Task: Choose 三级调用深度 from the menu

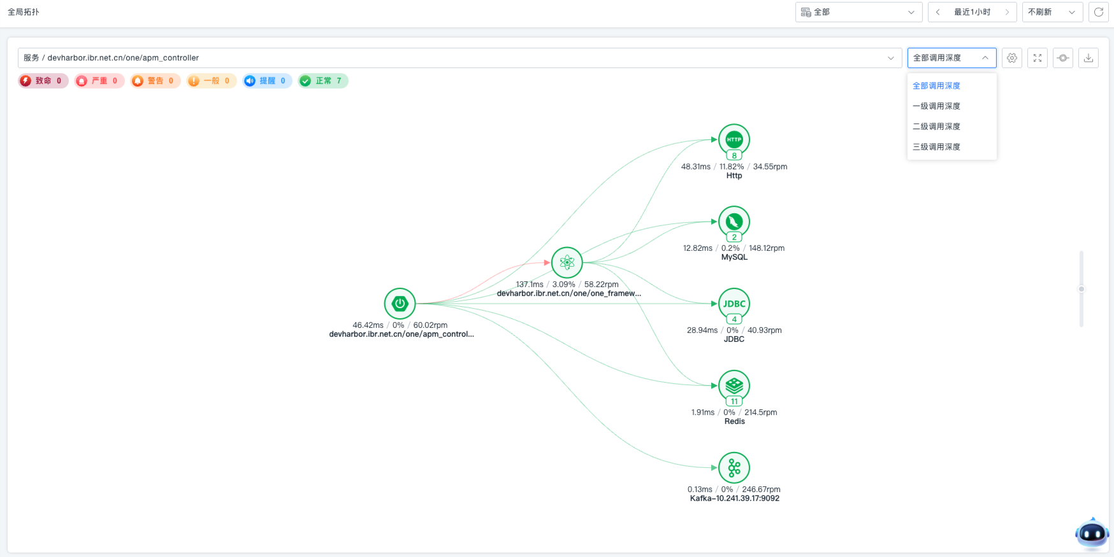Action: pyautogui.click(x=936, y=147)
